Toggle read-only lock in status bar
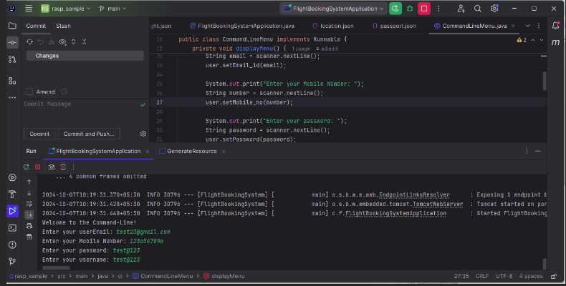The width and height of the screenshot is (566, 286). coord(554,276)
